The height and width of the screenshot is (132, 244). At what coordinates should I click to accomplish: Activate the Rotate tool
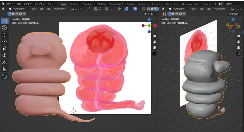pos(5,42)
